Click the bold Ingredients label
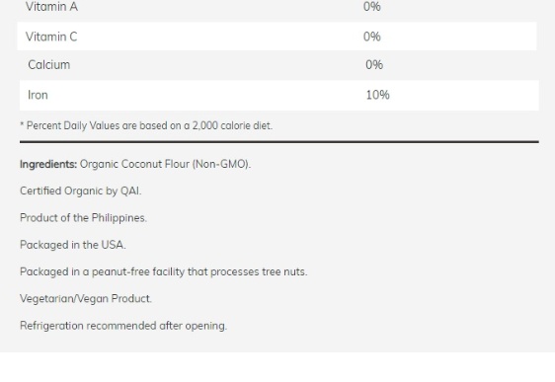 [x=48, y=164]
